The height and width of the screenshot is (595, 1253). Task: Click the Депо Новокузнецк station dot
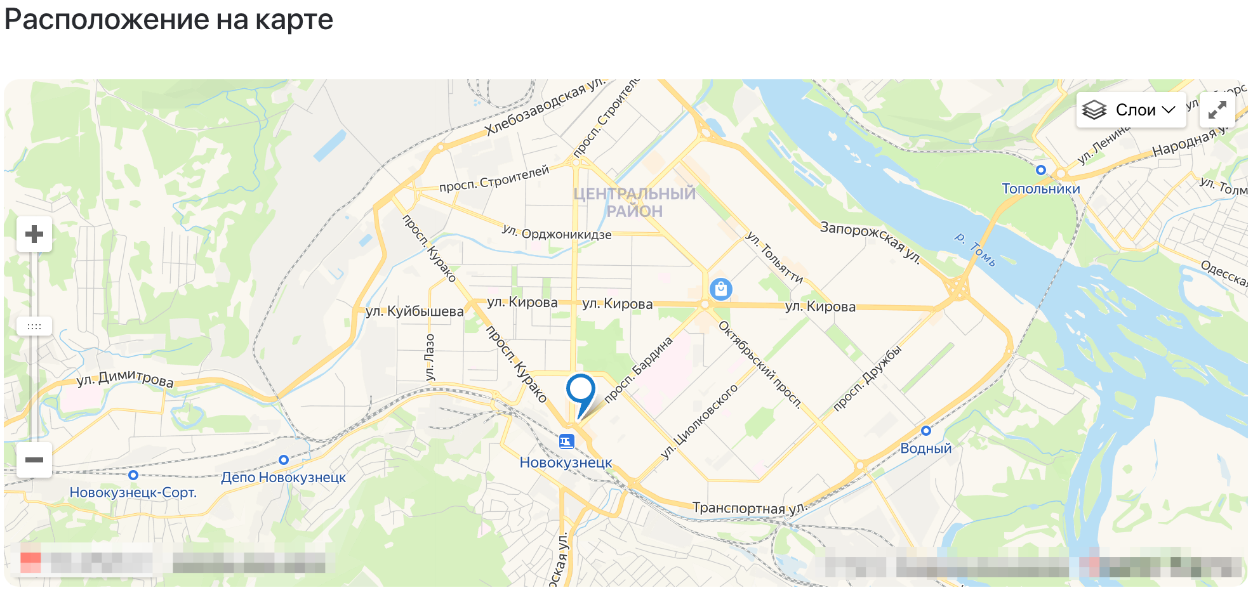pos(284,460)
